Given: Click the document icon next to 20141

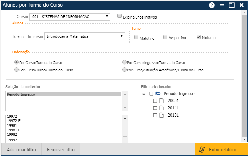Looking at the screenshot, I should point(162,108).
